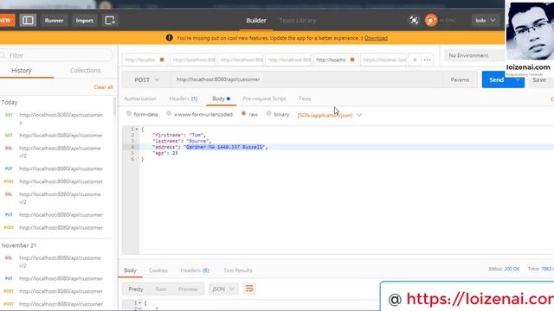Click the search icon in the Filter box
Screen dimensions: 554x311
(x=3, y=55)
